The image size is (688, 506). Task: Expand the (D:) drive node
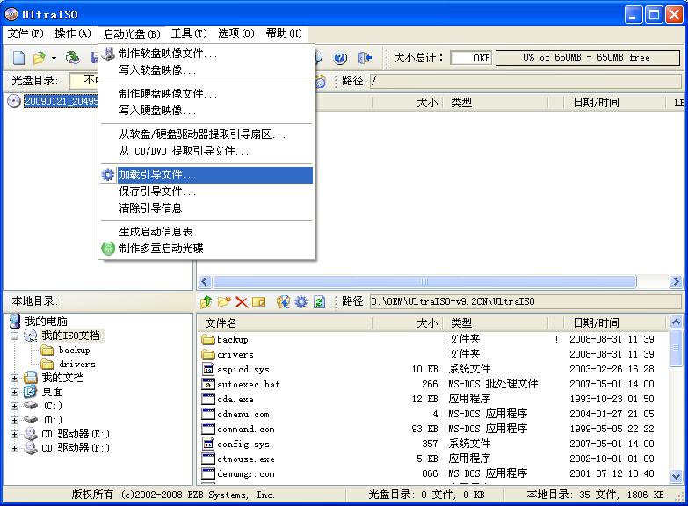pos(14,420)
